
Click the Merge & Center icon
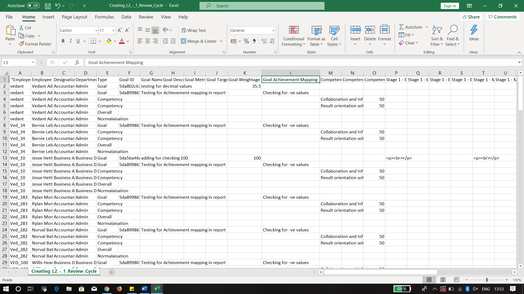[x=183, y=41]
